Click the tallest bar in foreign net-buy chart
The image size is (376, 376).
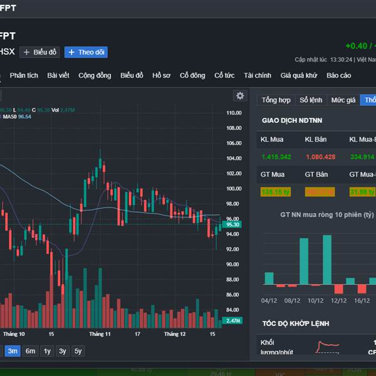pyautogui.click(x=326, y=259)
